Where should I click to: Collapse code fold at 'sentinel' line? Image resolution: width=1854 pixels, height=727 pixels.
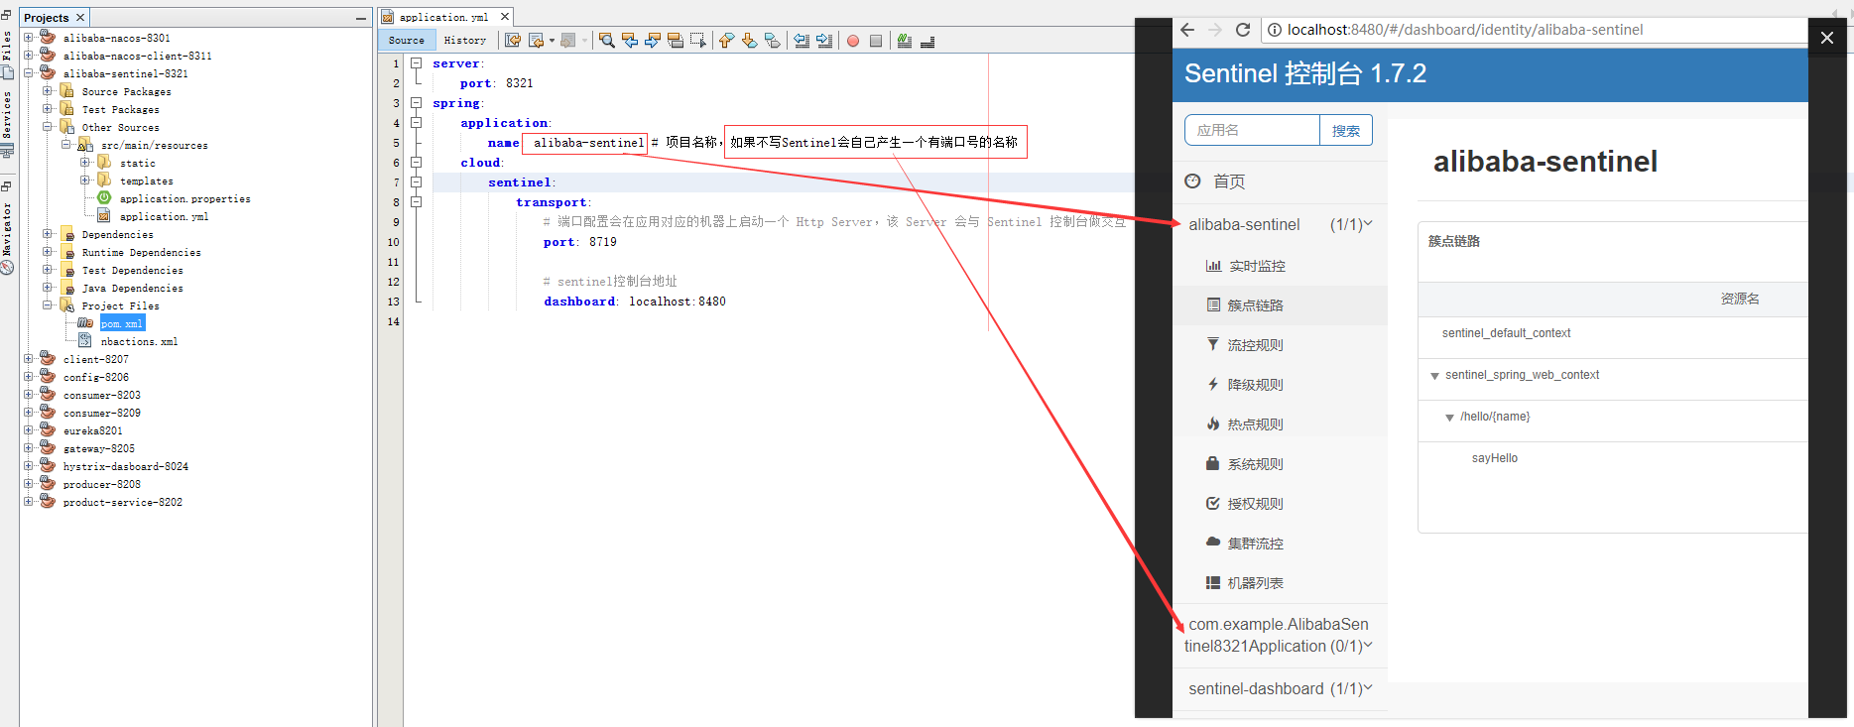tap(417, 182)
